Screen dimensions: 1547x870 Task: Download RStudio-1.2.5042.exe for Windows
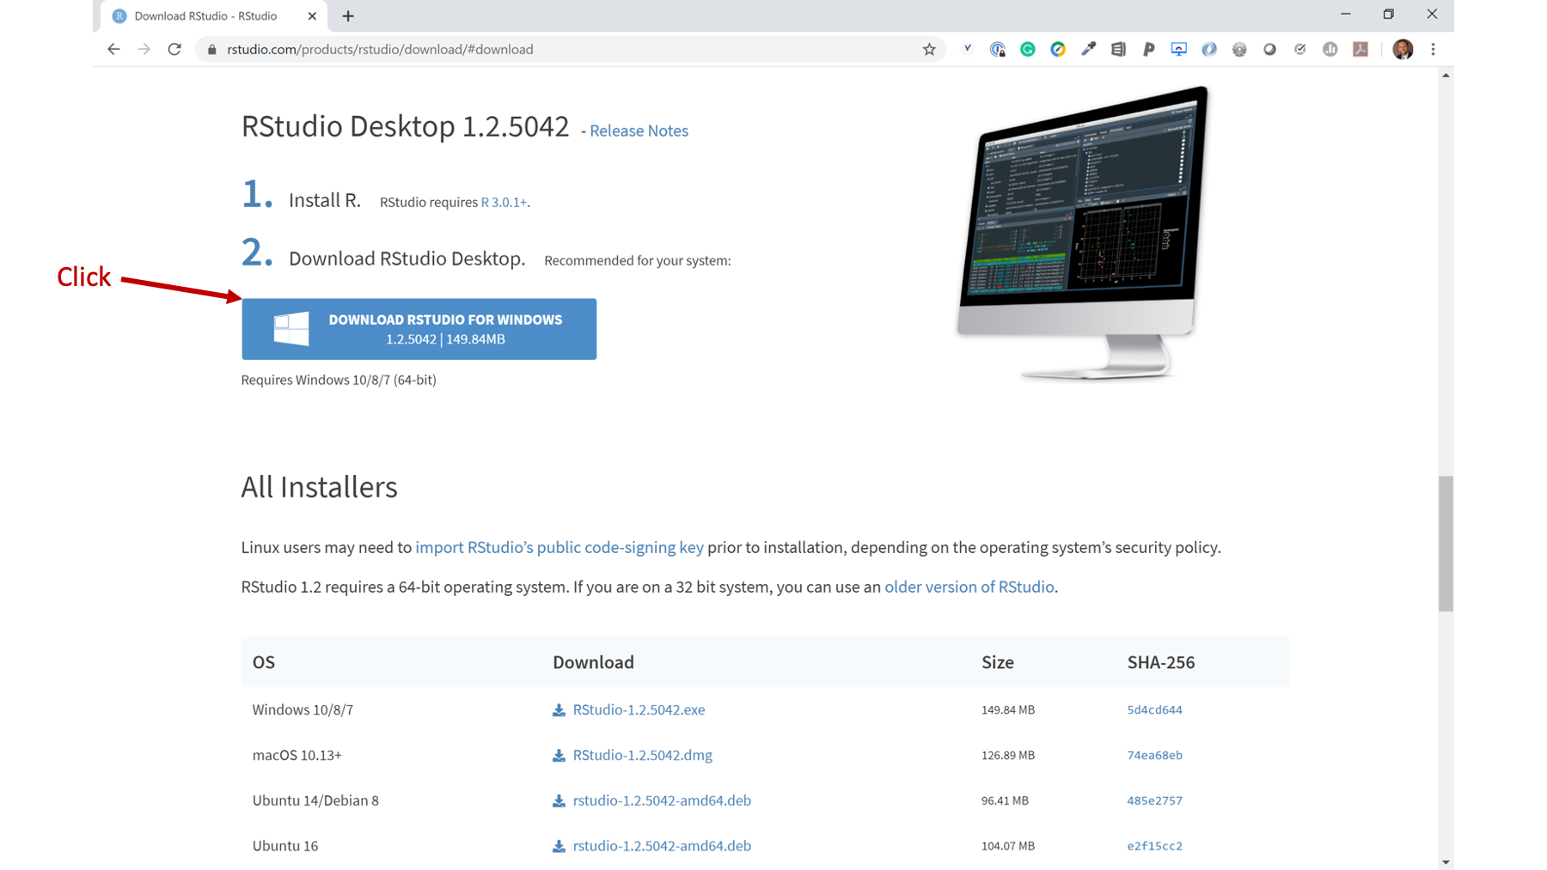click(x=639, y=709)
